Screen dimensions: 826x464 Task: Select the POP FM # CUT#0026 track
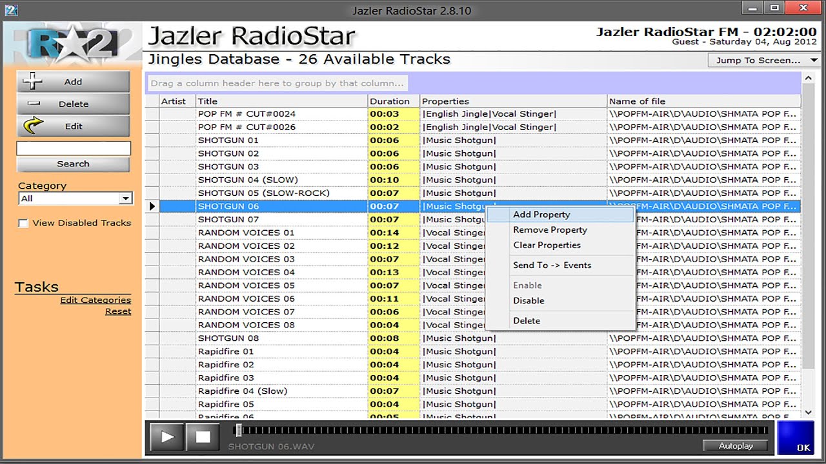[472, 127]
